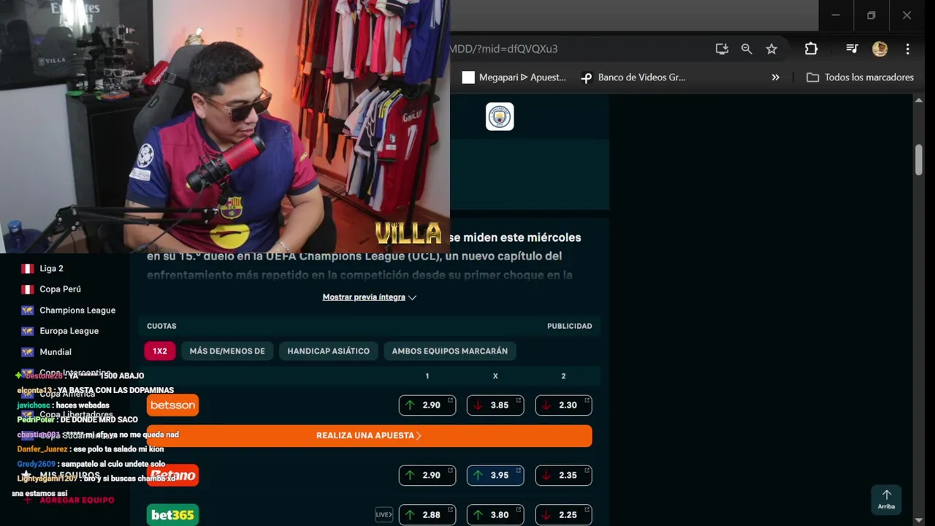Viewport: 935px width, 526px height.
Task: Open the media control icon in toolbar
Action: [852, 49]
